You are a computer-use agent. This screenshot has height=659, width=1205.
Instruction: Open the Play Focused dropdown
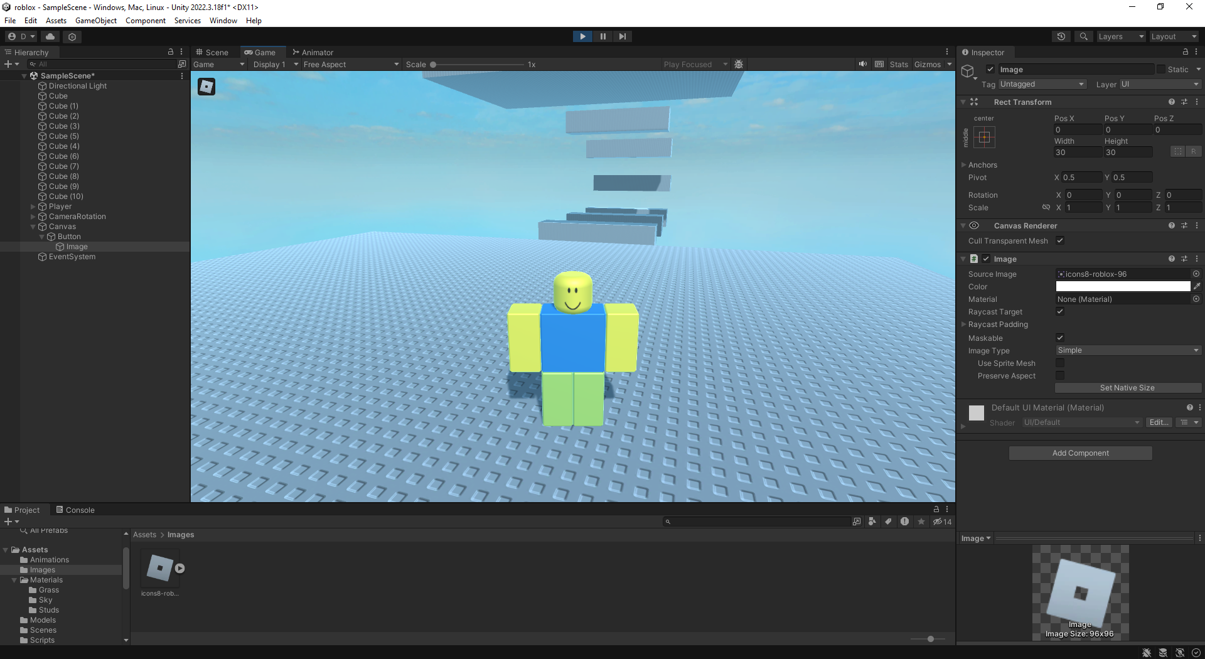coord(695,64)
